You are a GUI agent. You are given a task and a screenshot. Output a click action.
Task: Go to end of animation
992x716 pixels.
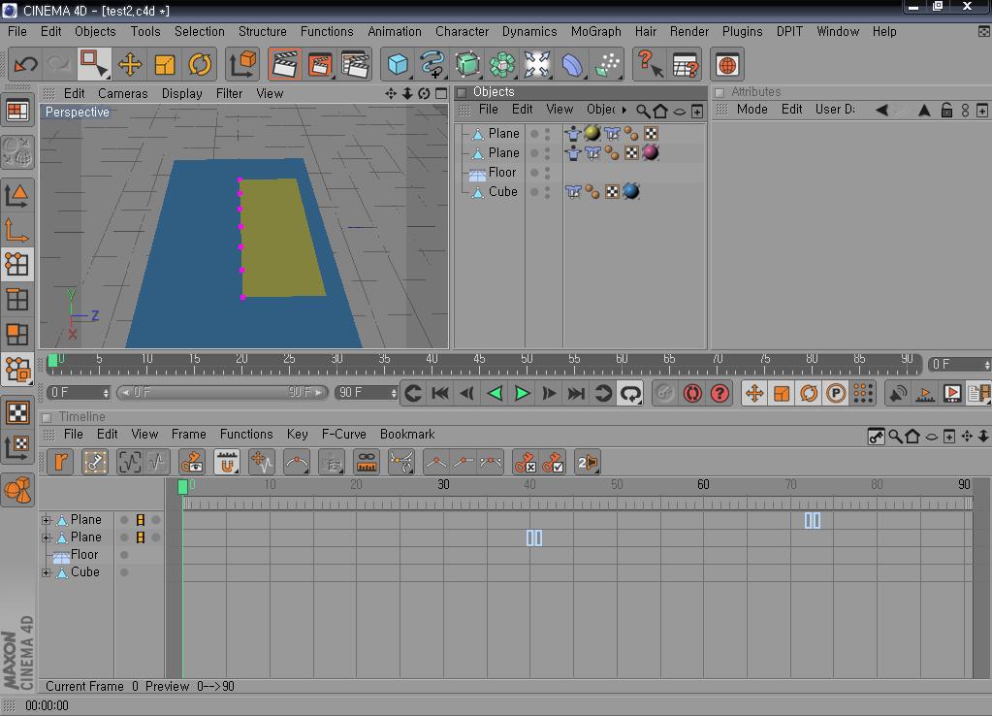pos(576,393)
